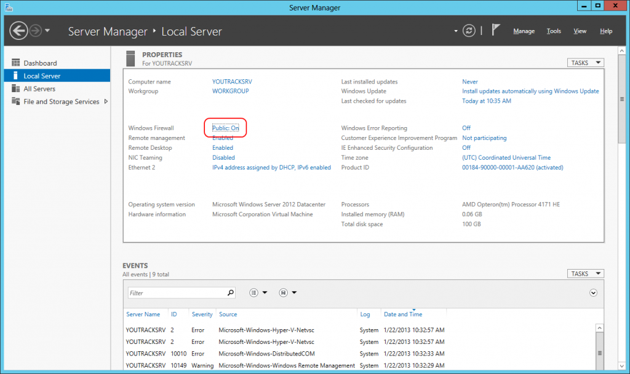Open the Properties TASKS dropdown
Screen dimensions: 630x374
click(x=586, y=63)
